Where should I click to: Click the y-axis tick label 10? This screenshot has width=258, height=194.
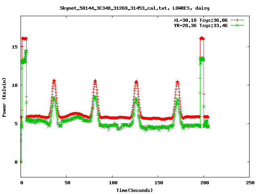pyautogui.click(x=15, y=85)
